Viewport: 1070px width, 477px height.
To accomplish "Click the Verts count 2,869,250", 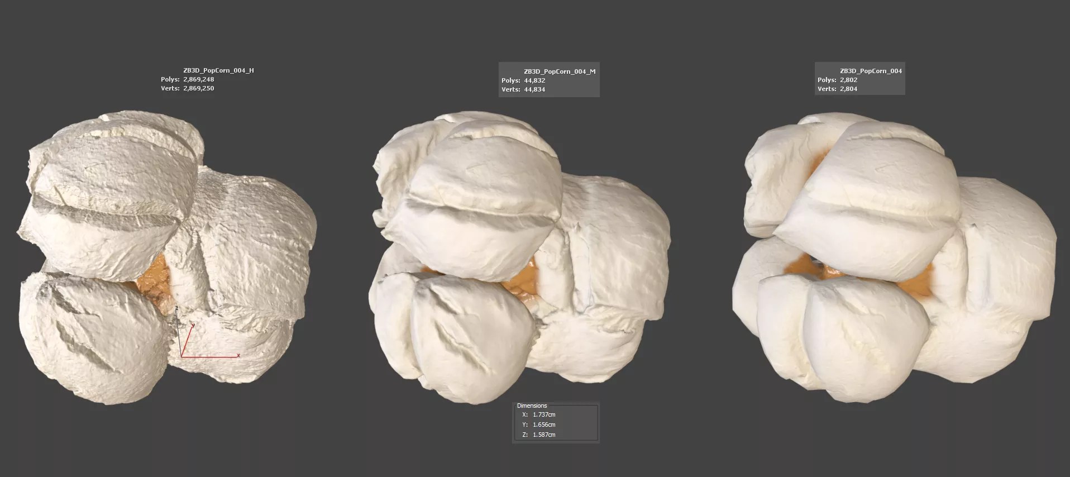I will coord(198,88).
